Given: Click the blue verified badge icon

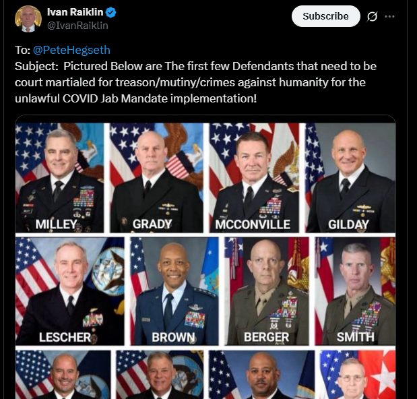Looking at the screenshot, I should click(x=110, y=13).
